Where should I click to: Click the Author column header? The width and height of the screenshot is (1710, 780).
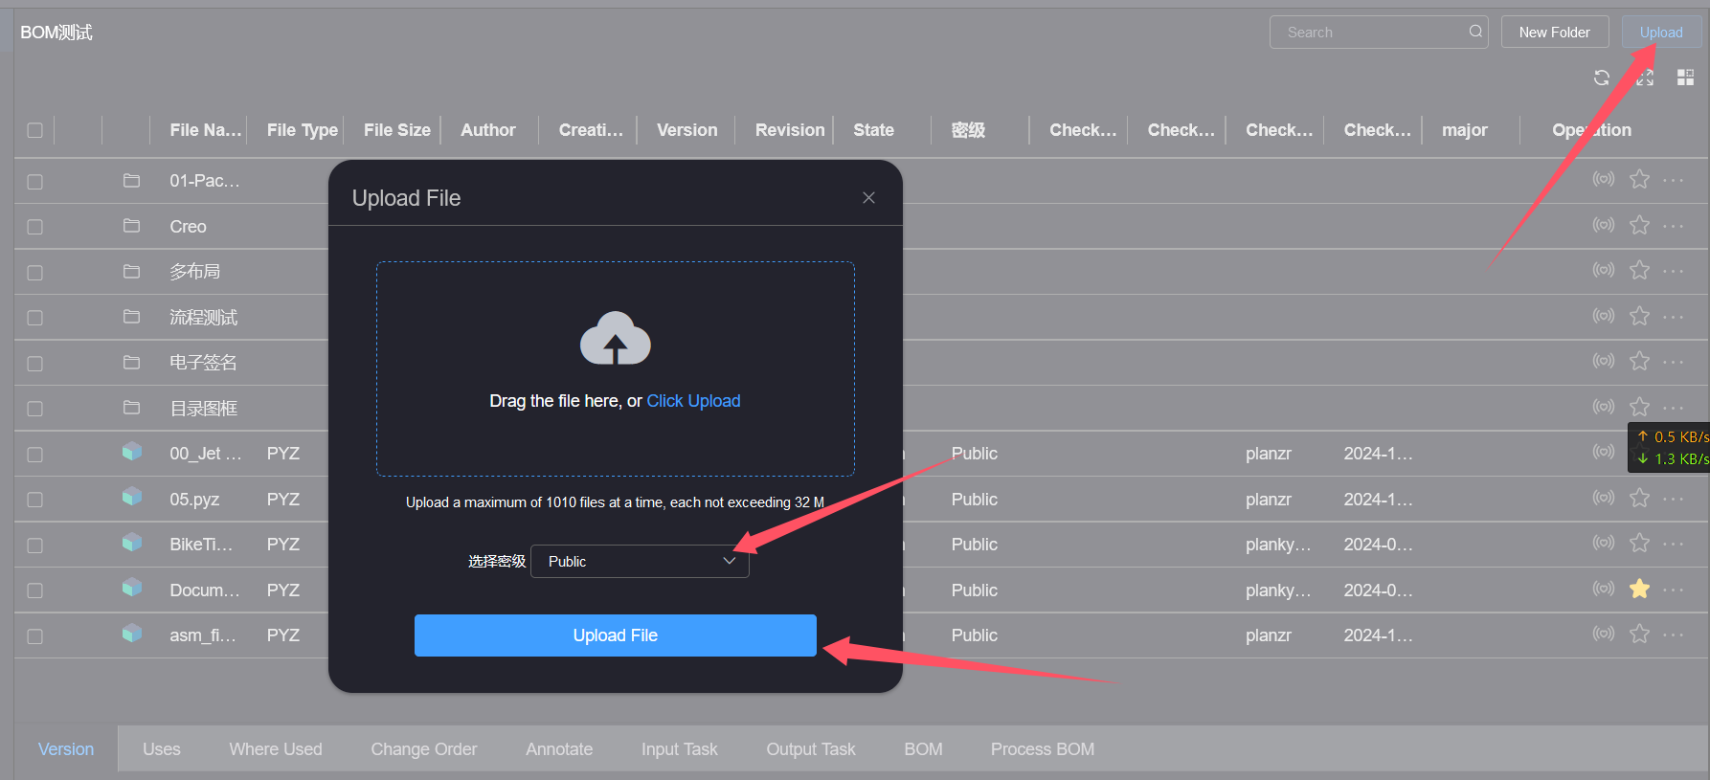point(488,130)
